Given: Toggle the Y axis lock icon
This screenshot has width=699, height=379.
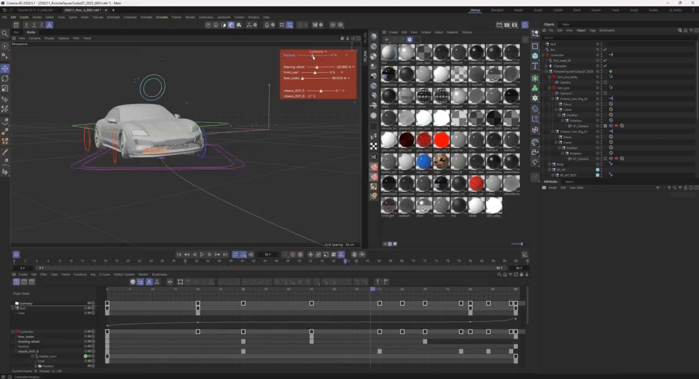Looking at the screenshot, I should 34,25.
